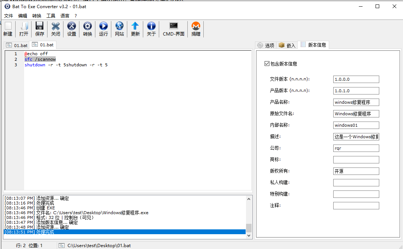The height and width of the screenshot is (249, 403).
Task: Click the Bat To Exe Converter title bar icon
Action: coord(7,6)
